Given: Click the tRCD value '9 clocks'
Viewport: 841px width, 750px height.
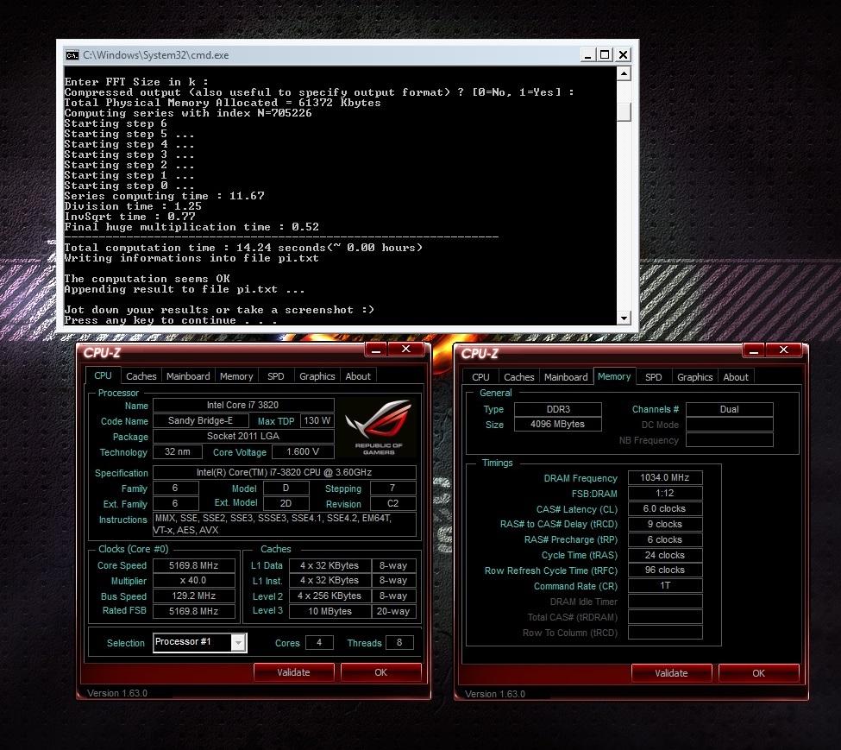Looking at the screenshot, I should (x=665, y=524).
